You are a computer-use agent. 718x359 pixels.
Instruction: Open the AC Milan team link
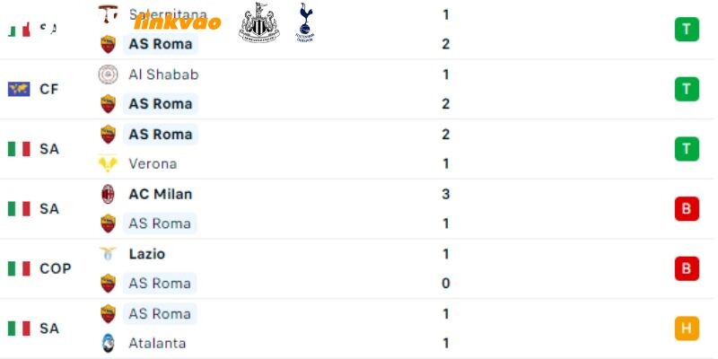(x=161, y=194)
